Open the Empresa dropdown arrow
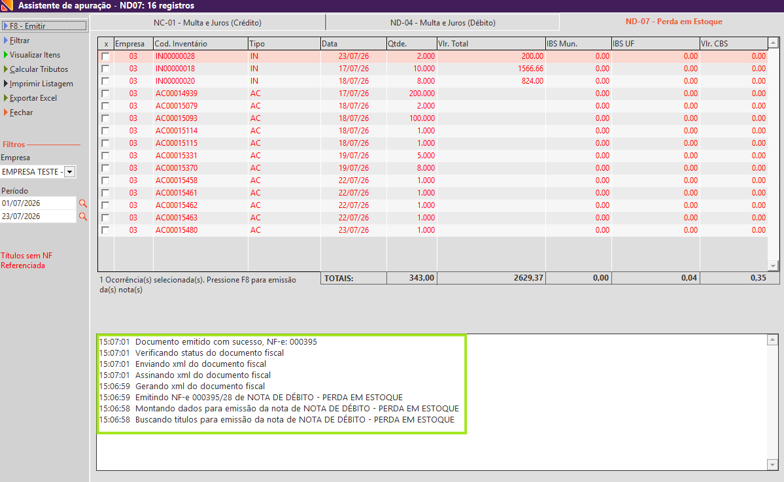This screenshot has width=784, height=482. [70, 172]
